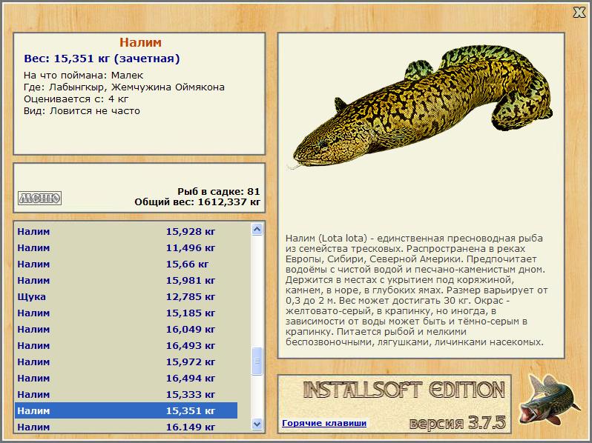Close the fish keepnet window with X
Screen dimensions: 592x443
point(579,13)
